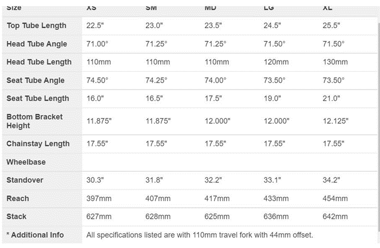This screenshot has width=380, height=248.
Task: Select the Reach row label
Action: (x=18, y=199)
